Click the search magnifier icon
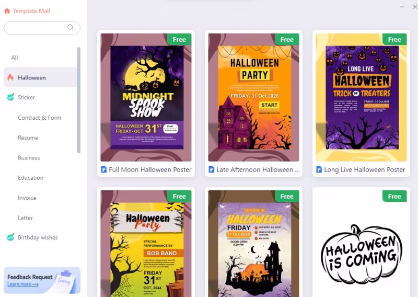This screenshot has height=297, width=418. [70, 27]
